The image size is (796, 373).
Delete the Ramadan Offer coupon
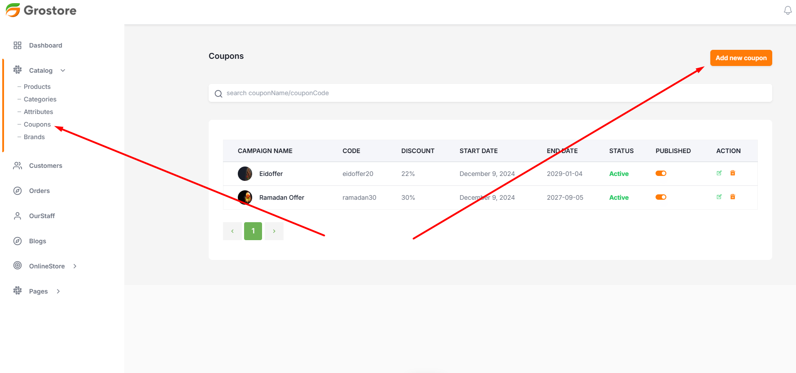[733, 197]
